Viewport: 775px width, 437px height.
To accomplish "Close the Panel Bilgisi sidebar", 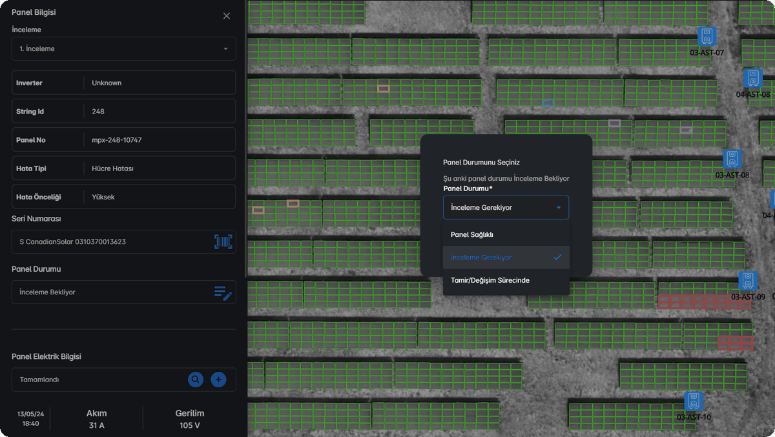I will [227, 16].
